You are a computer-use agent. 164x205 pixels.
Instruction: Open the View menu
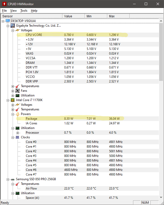[x=13, y=11]
